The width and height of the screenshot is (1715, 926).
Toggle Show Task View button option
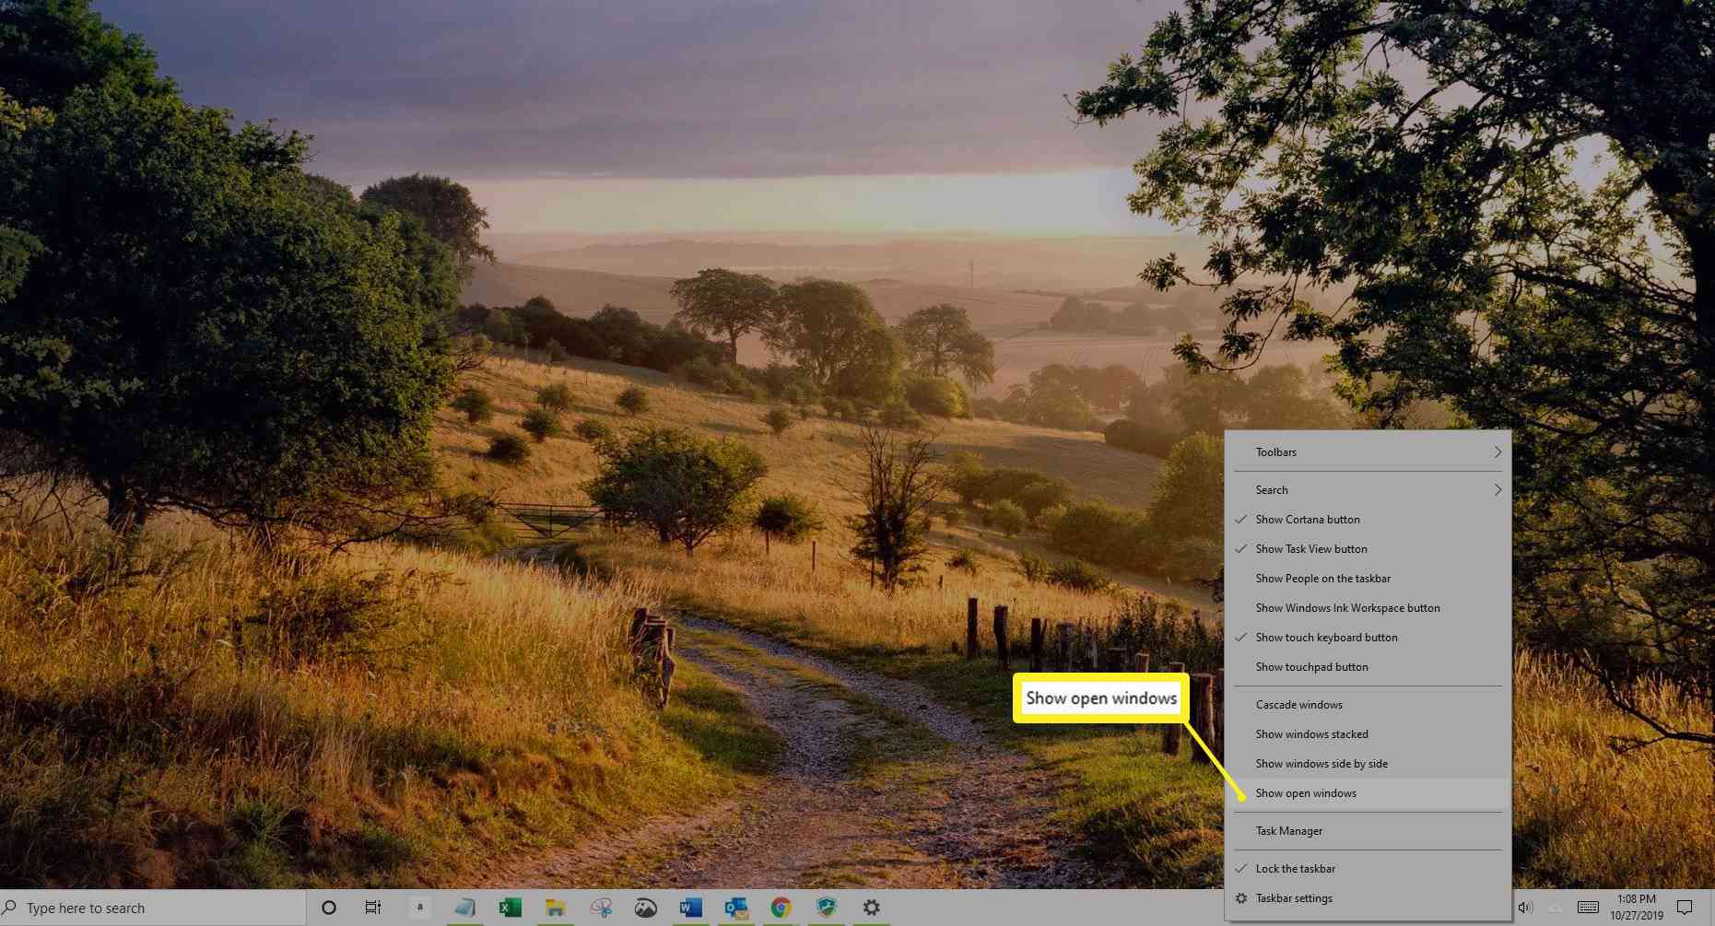point(1368,549)
